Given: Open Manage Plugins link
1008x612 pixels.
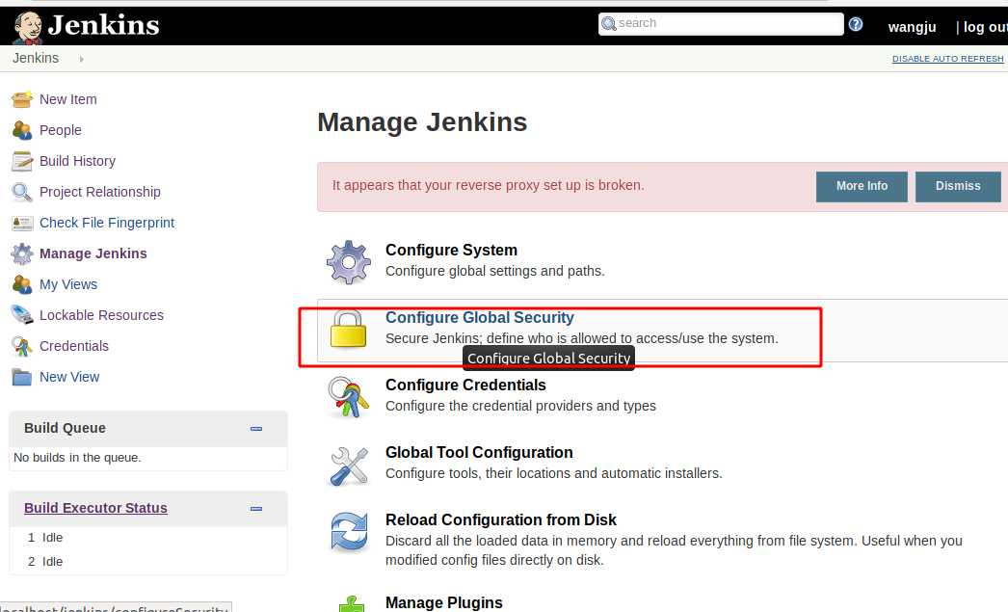Looking at the screenshot, I should 444,603.
